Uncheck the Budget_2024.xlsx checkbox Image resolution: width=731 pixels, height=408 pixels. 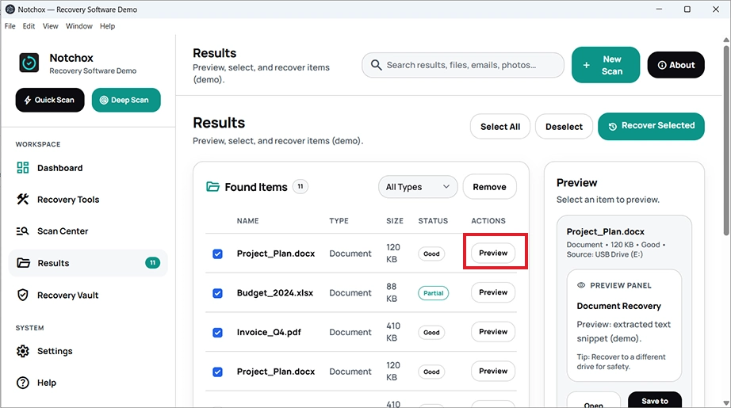[x=217, y=293]
